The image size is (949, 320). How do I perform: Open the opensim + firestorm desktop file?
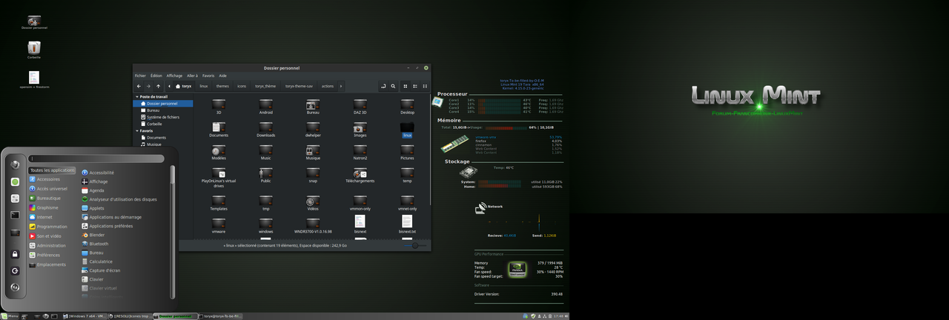click(34, 79)
